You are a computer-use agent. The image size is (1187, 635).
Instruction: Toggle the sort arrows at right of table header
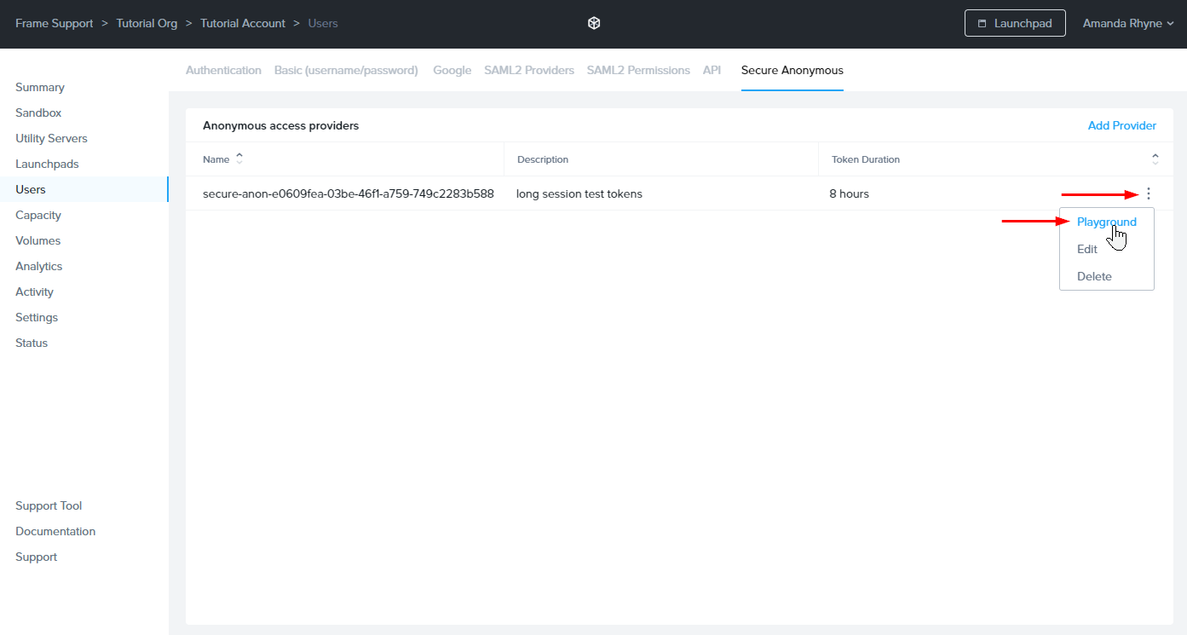(x=1155, y=159)
